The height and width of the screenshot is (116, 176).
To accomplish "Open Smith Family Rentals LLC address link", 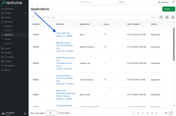I will pyautogui.click(x=66, y=63).
